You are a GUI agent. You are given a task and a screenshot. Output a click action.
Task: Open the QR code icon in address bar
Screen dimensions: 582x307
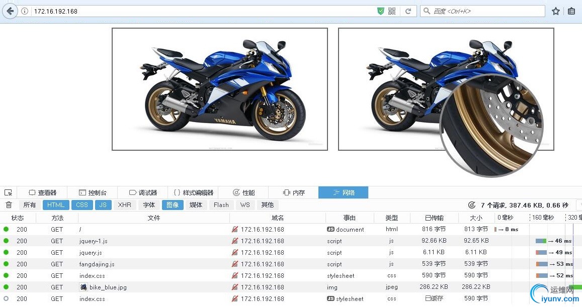[391, 11]
